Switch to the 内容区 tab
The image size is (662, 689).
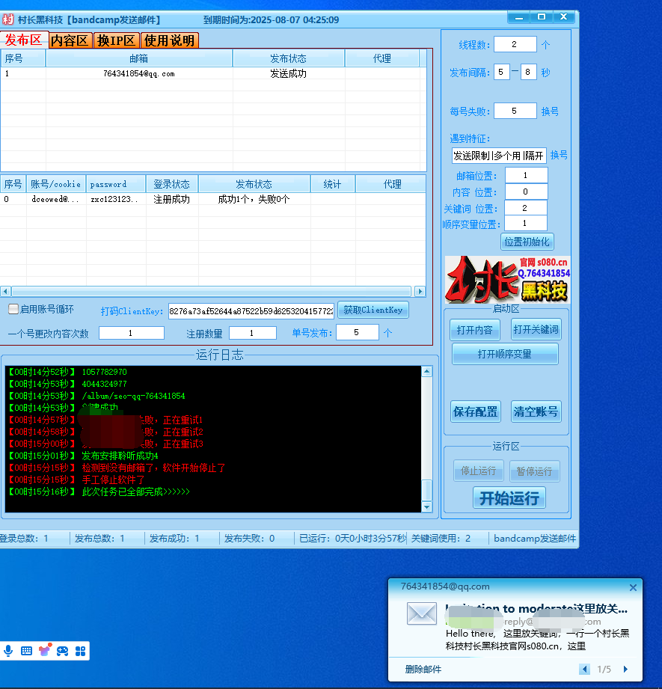[x=70, y=40]
